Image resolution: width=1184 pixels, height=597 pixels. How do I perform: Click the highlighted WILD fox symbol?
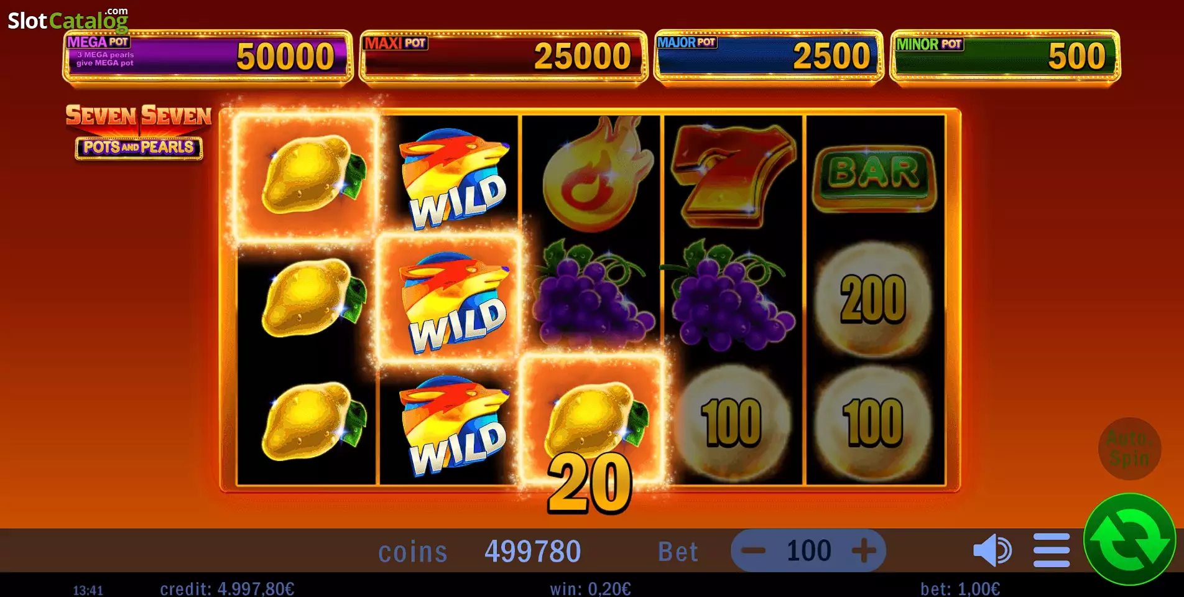tap(449, 299)
